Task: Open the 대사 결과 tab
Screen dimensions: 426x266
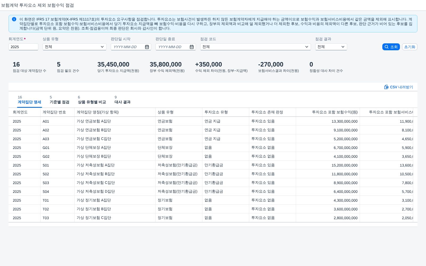Action: [x=122, y=100]
